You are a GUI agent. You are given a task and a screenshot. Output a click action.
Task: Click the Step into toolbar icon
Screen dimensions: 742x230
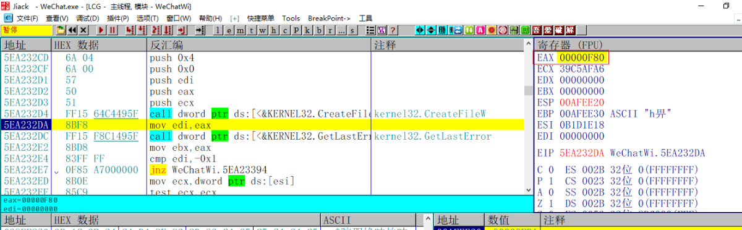pyautogui.click(x=130, y=30)
